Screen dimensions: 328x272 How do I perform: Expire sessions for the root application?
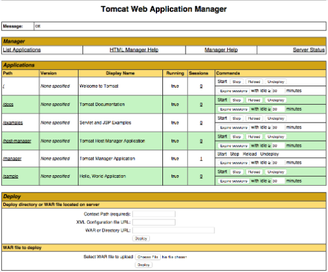tap(234, 91)
